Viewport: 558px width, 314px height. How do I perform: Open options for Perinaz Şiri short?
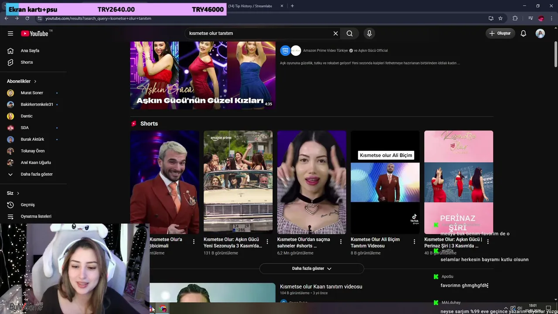[488, 241]
